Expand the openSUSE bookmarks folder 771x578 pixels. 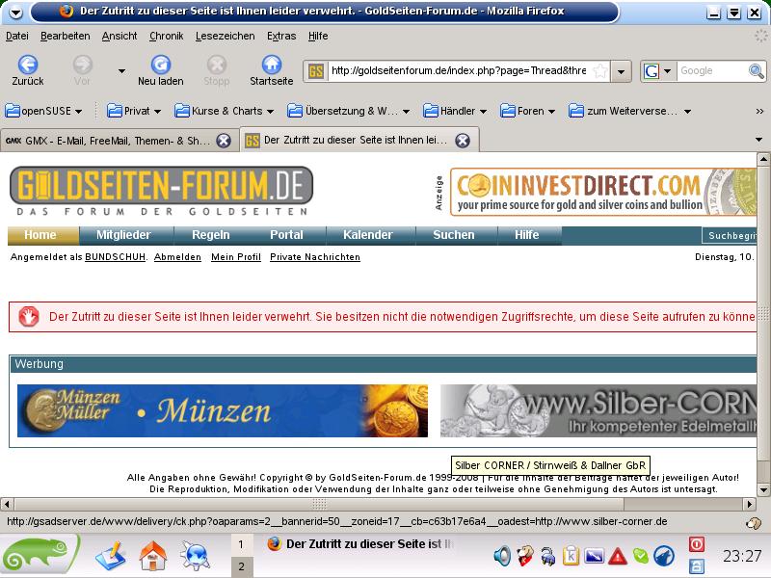tap(43, 111)
